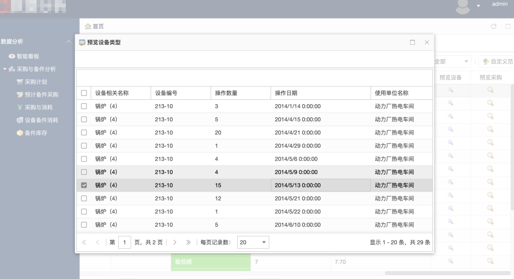
Task: Open the dropdown arrow next to admin avatar
Action: 478,6
